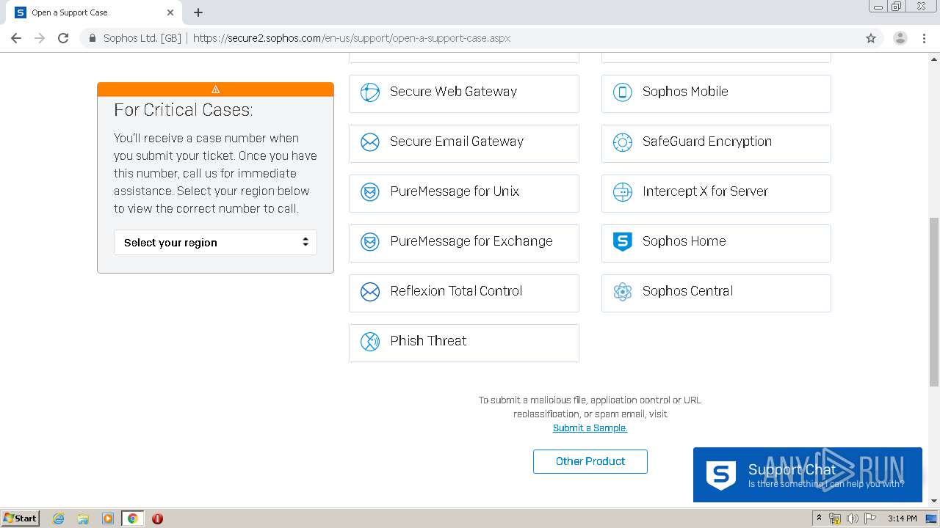Image resolution: width=940 pixels, height=528 pixels.
Task: Follow the Submit a Sample link
Action: point(590,428)
